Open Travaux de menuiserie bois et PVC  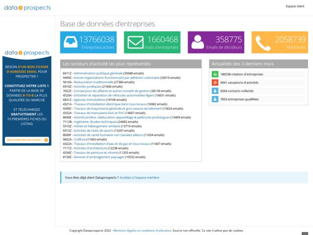pos(99,113)
